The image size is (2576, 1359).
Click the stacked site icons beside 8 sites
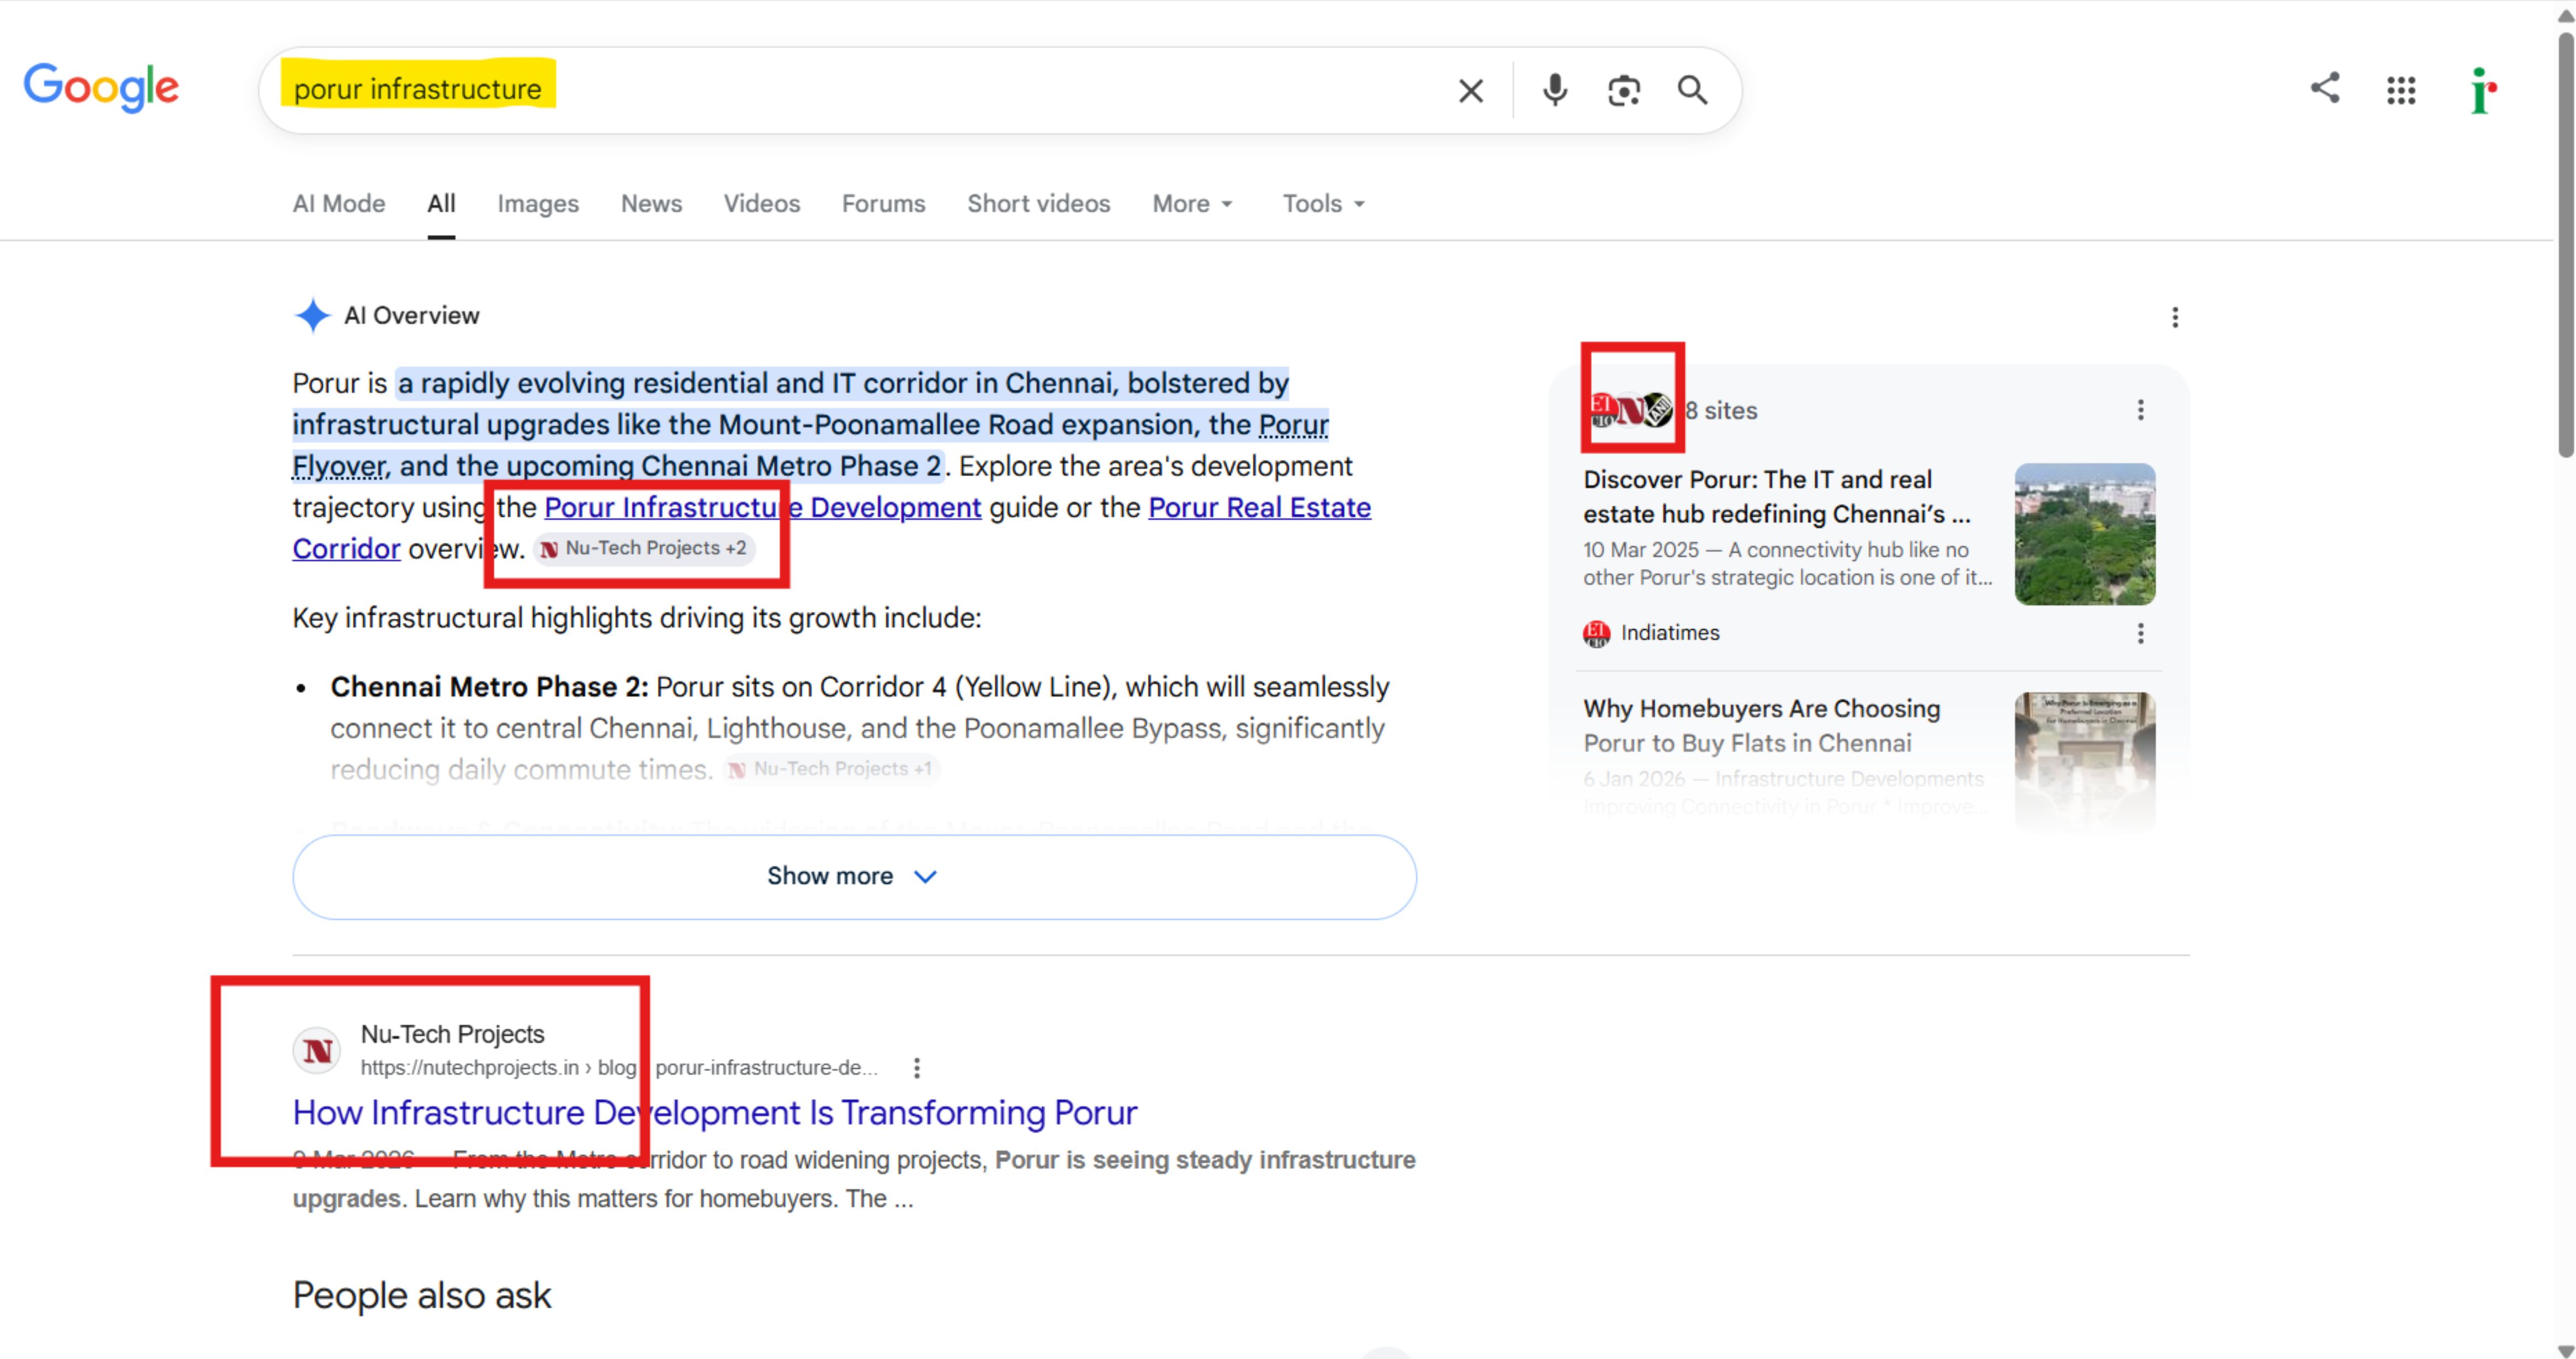pyautogui.click(x=1630, y=410)
